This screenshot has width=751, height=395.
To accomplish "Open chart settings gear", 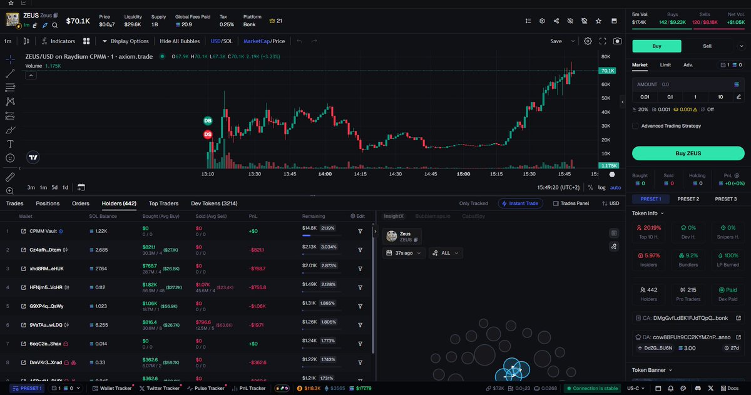I will coord(588,41).
